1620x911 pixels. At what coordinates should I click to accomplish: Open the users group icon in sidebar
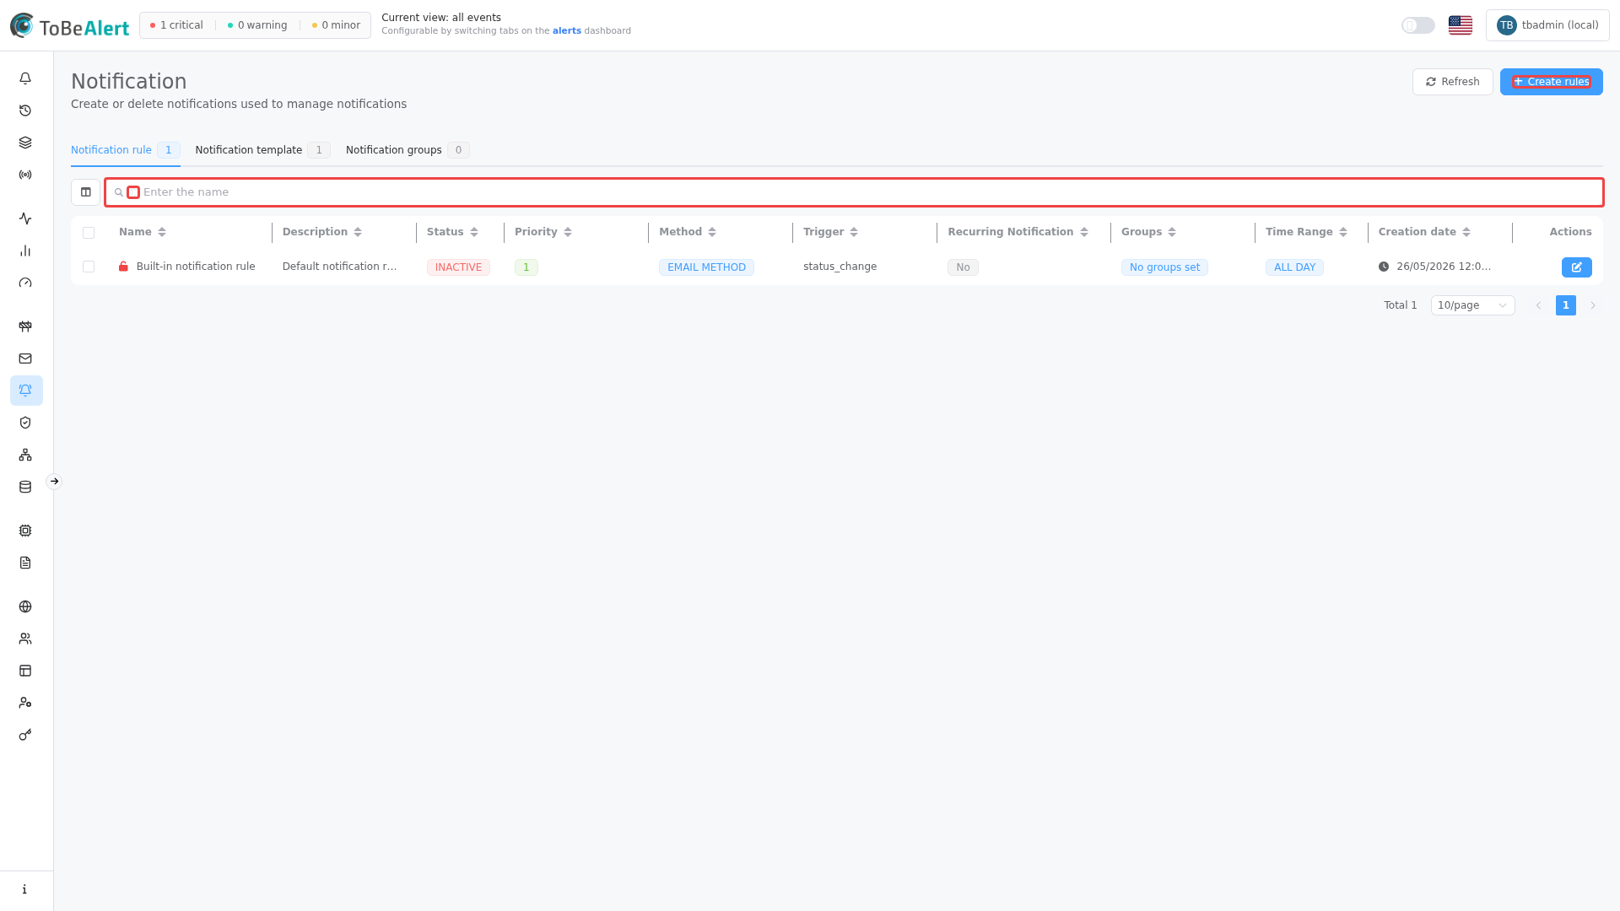(x=25, y=639)
